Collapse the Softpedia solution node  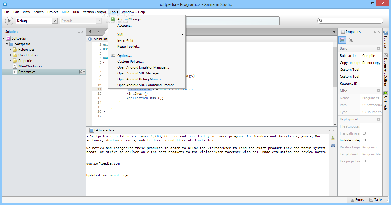pos(4,38)
